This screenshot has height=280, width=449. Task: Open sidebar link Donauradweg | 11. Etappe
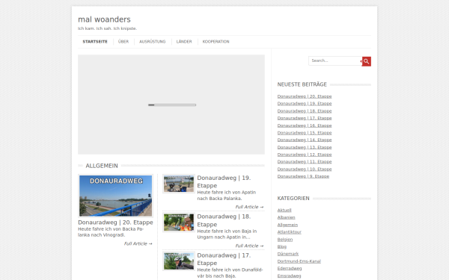click(305, 162)
